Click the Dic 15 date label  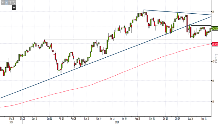(x=12, y=118)
